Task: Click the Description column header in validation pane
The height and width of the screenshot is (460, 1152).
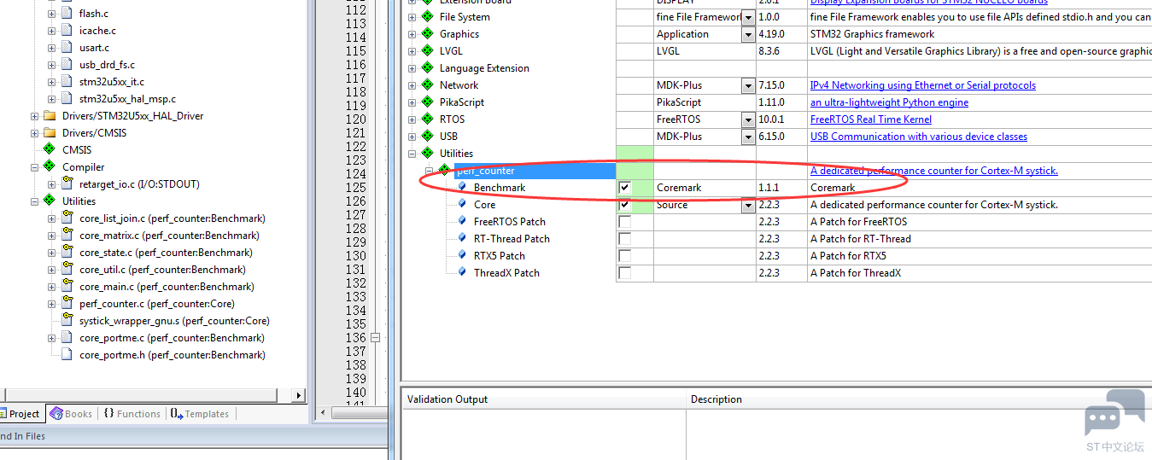Action: click(x=920, y=399)
